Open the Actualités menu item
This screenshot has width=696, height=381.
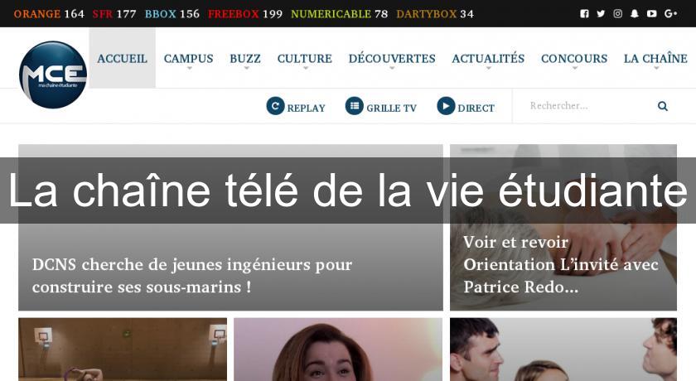click(488, 58)
